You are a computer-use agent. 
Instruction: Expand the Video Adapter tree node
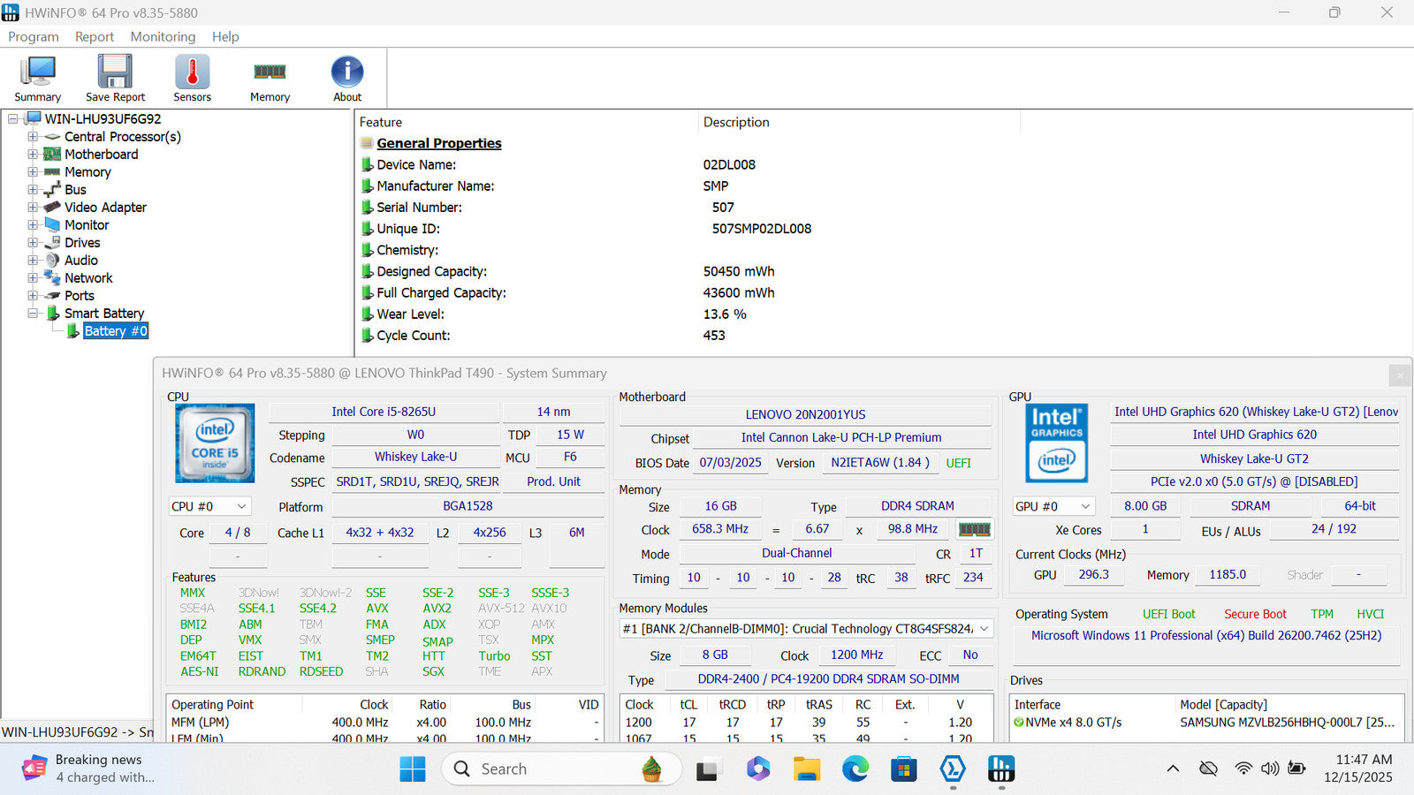33,208
